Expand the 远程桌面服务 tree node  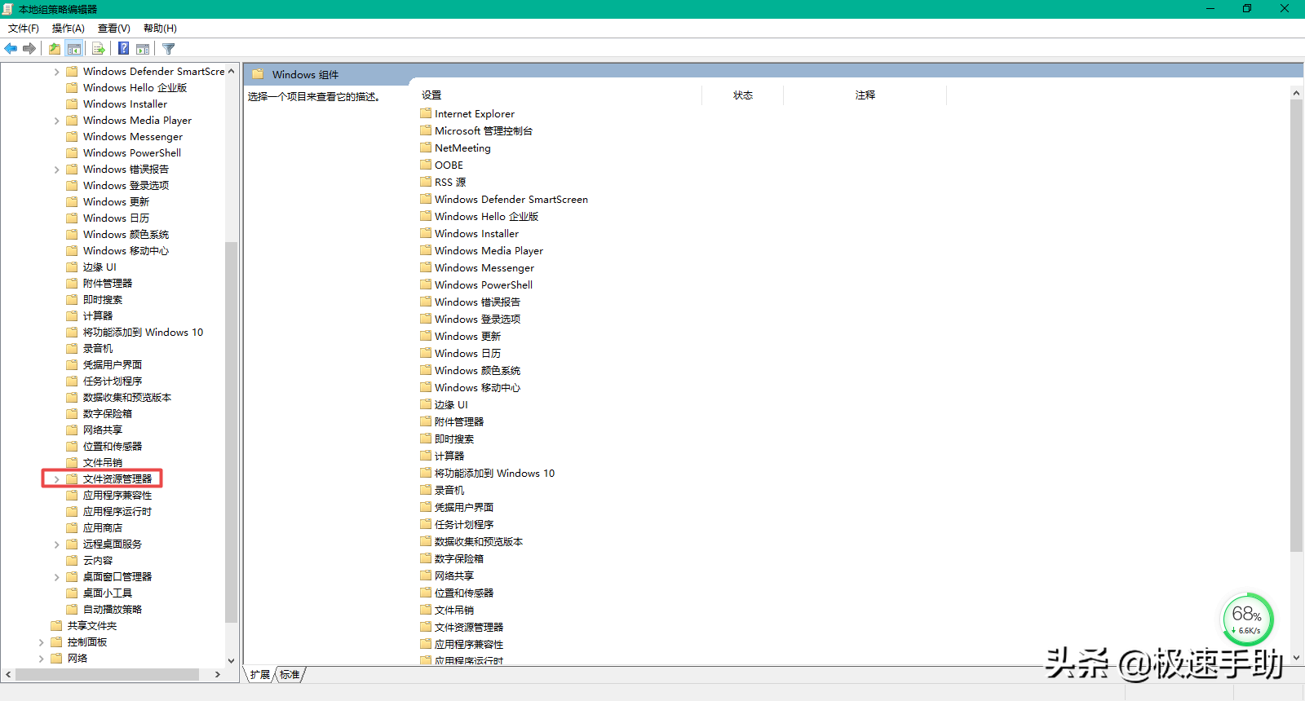[x=56, y=544]
